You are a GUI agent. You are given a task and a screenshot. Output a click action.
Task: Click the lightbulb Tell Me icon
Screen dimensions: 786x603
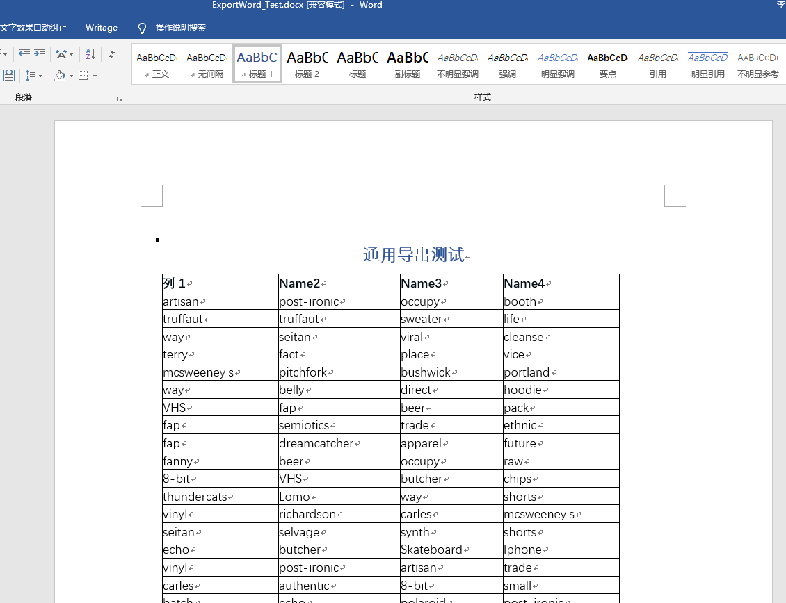(141, 28)
